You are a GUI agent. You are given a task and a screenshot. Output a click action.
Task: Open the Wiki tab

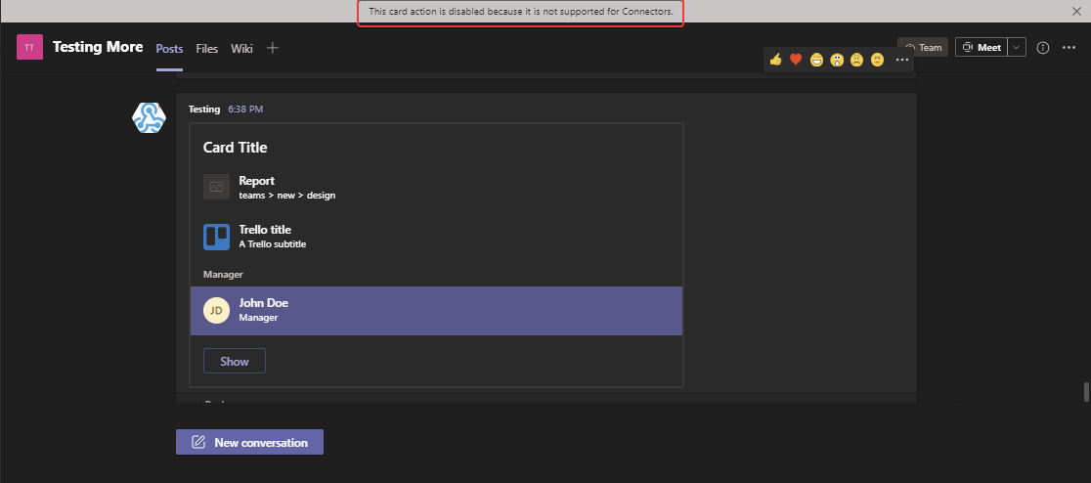(x=241, y=48)
